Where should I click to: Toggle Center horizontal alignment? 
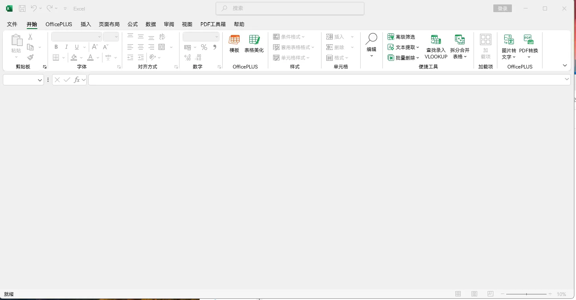coord(141,47)
